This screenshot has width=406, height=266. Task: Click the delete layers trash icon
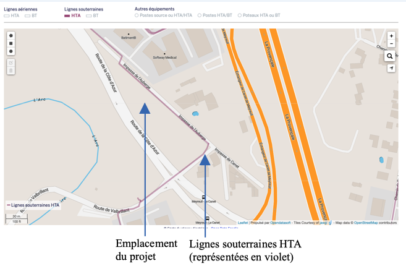click(x=11, y=71)
